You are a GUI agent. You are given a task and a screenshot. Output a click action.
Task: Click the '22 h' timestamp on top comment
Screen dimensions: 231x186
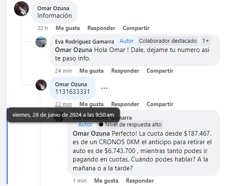click(x=43, y=28)
